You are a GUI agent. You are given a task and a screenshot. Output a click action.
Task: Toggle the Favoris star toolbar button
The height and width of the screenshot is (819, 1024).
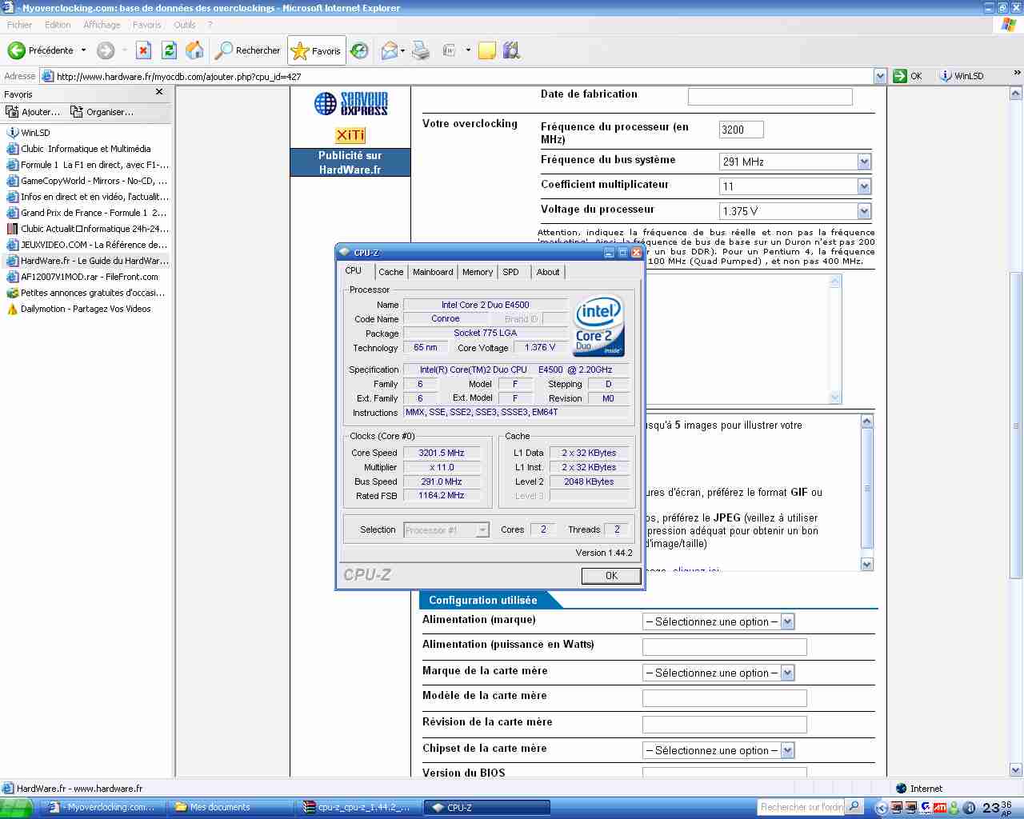(317, 50)
